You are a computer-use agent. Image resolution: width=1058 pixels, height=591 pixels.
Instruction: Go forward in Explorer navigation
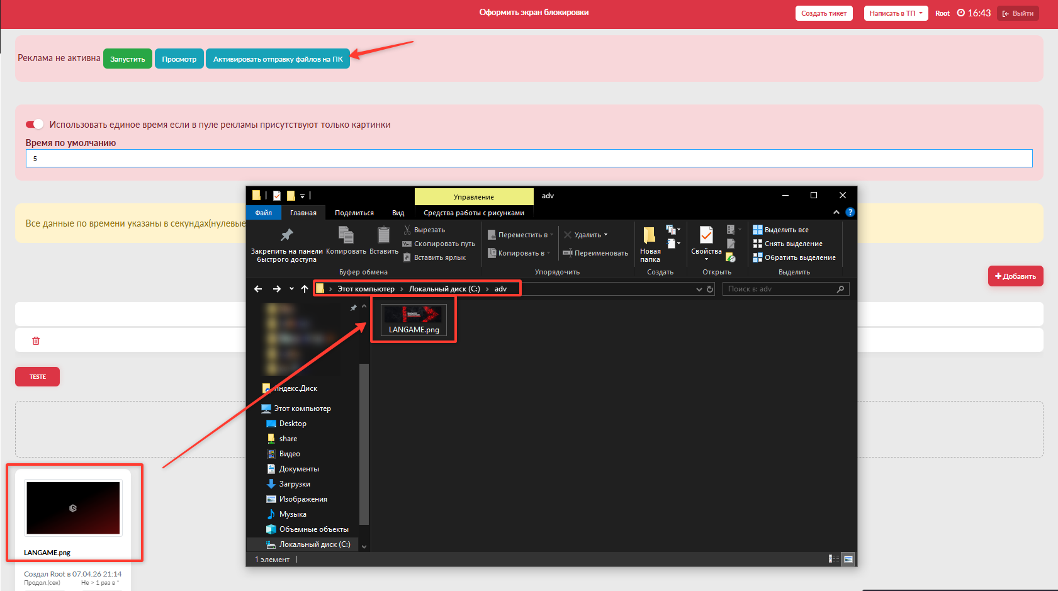pos(277,289)
